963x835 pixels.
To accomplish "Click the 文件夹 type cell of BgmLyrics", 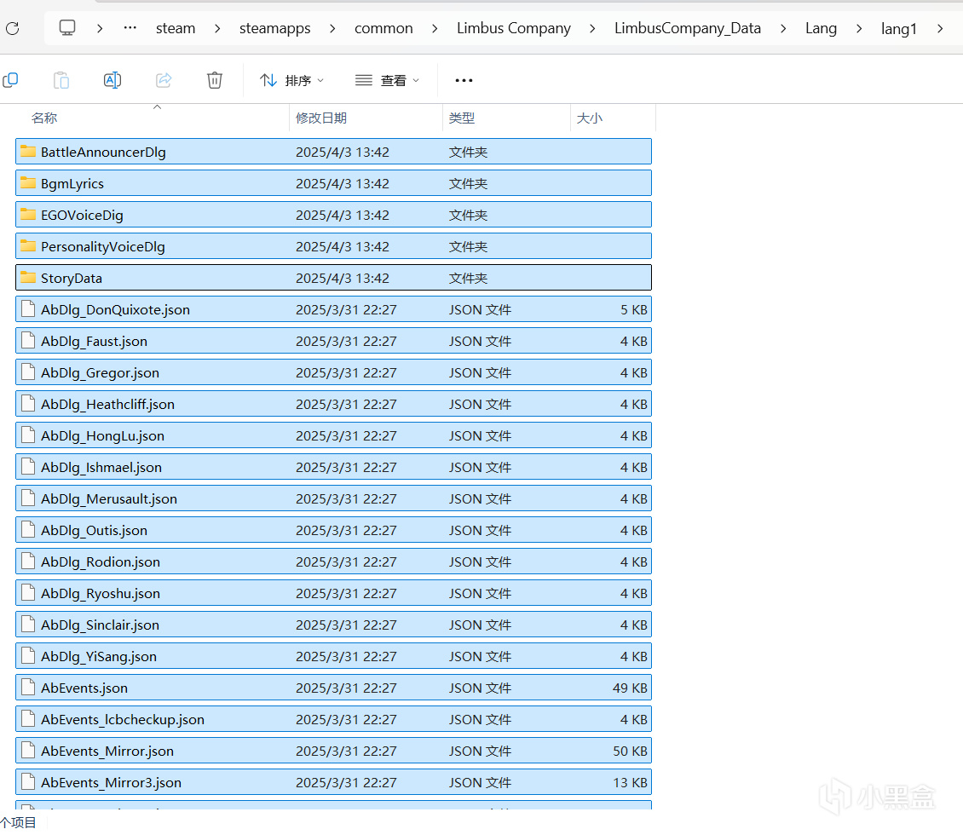I will (x=468, y=183).
